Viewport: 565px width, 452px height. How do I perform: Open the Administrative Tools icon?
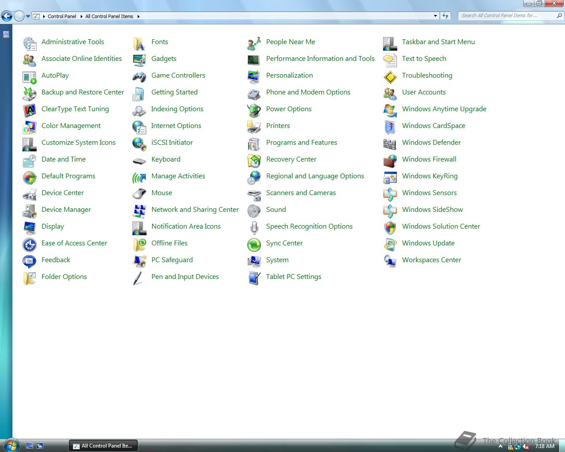(x=30, y=43)
